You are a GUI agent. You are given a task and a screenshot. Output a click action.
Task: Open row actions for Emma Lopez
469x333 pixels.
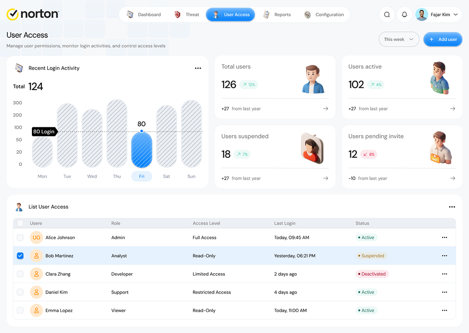(444, 310)
